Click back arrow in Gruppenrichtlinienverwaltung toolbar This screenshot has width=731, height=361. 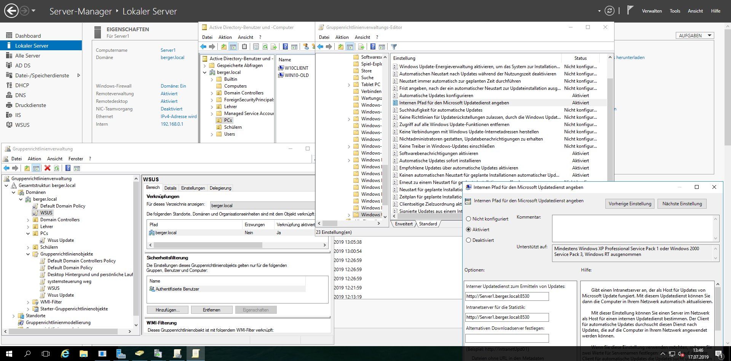point(6,168)
